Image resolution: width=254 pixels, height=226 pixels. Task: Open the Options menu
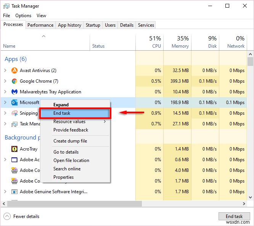click(23, 16)
